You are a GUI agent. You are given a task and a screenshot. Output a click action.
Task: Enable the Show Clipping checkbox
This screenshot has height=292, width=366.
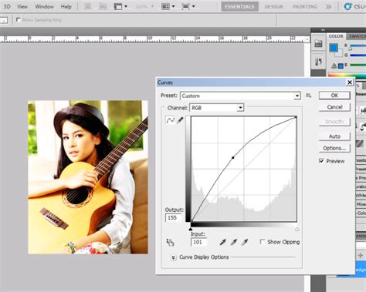click(x=263, y=242)
